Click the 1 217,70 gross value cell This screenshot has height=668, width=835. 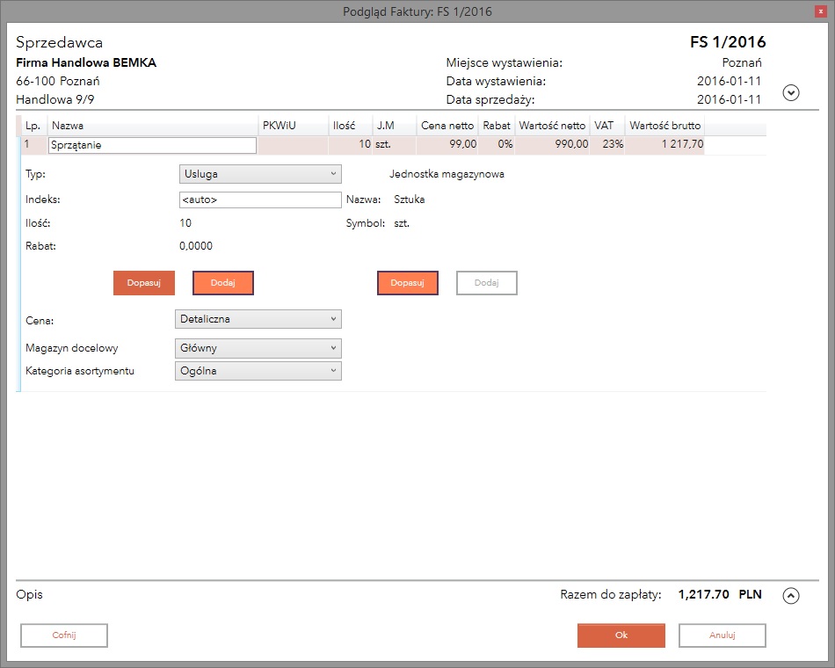(x=665, y=144)
